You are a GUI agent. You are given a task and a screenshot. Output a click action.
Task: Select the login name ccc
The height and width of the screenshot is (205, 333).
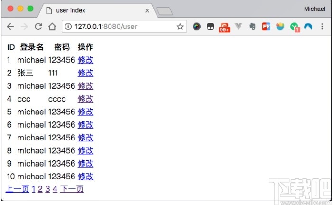click(24, 99)
